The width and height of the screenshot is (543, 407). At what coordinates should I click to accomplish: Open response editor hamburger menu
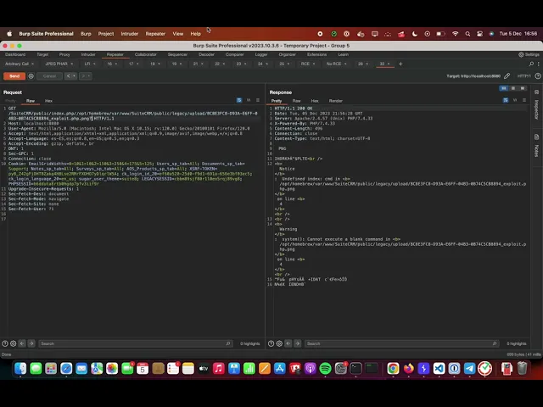[x=524, y=100]
